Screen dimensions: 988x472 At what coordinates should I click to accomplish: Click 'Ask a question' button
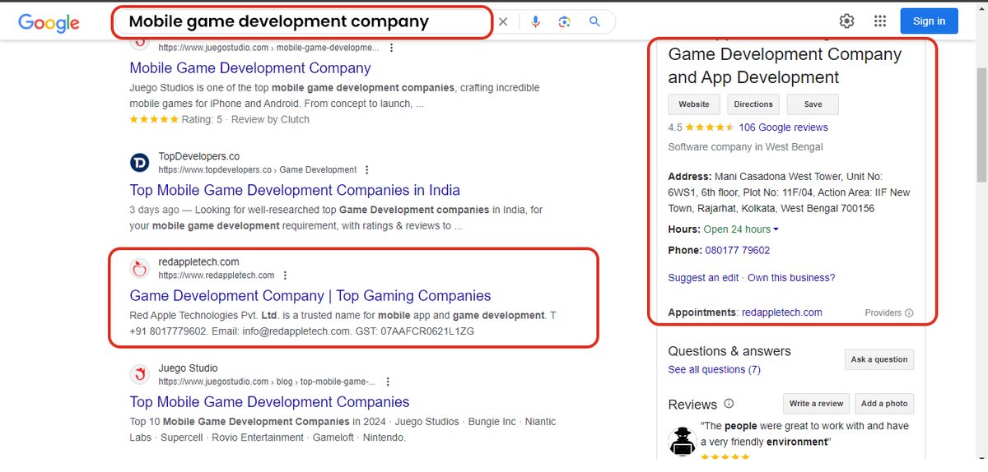click(879, 359)
